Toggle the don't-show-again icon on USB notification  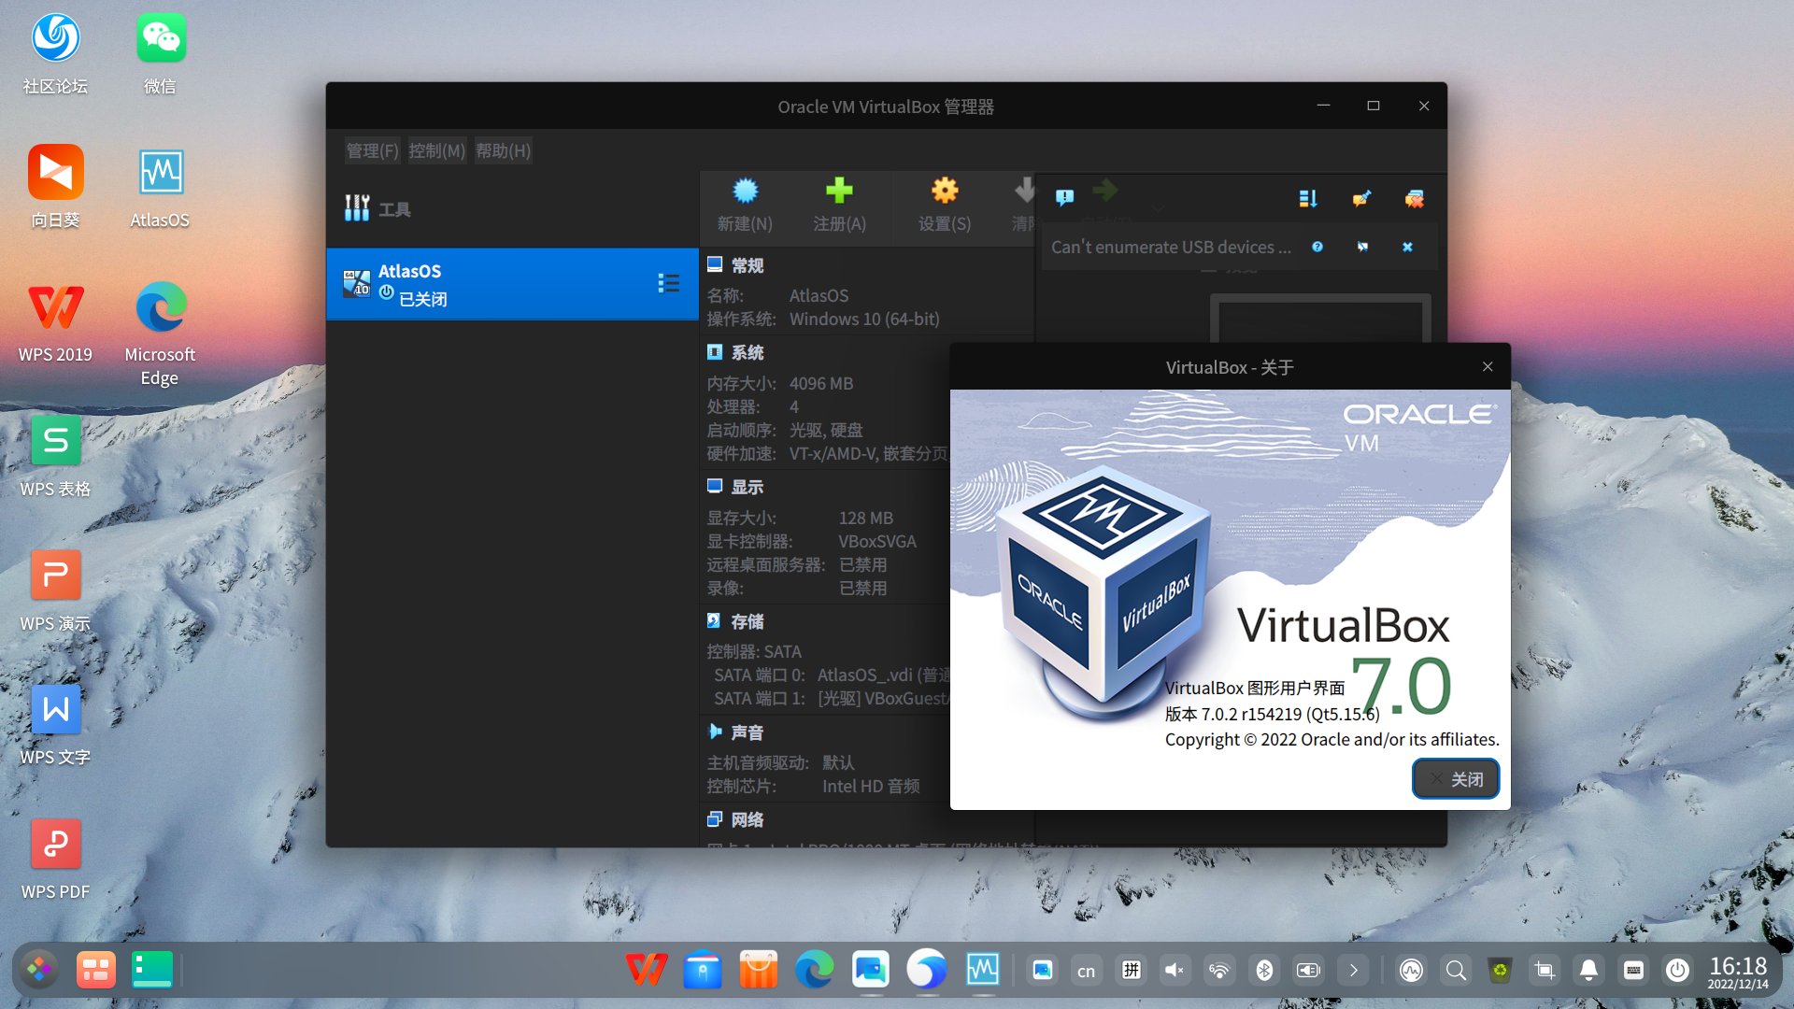tap(1362, 247)
